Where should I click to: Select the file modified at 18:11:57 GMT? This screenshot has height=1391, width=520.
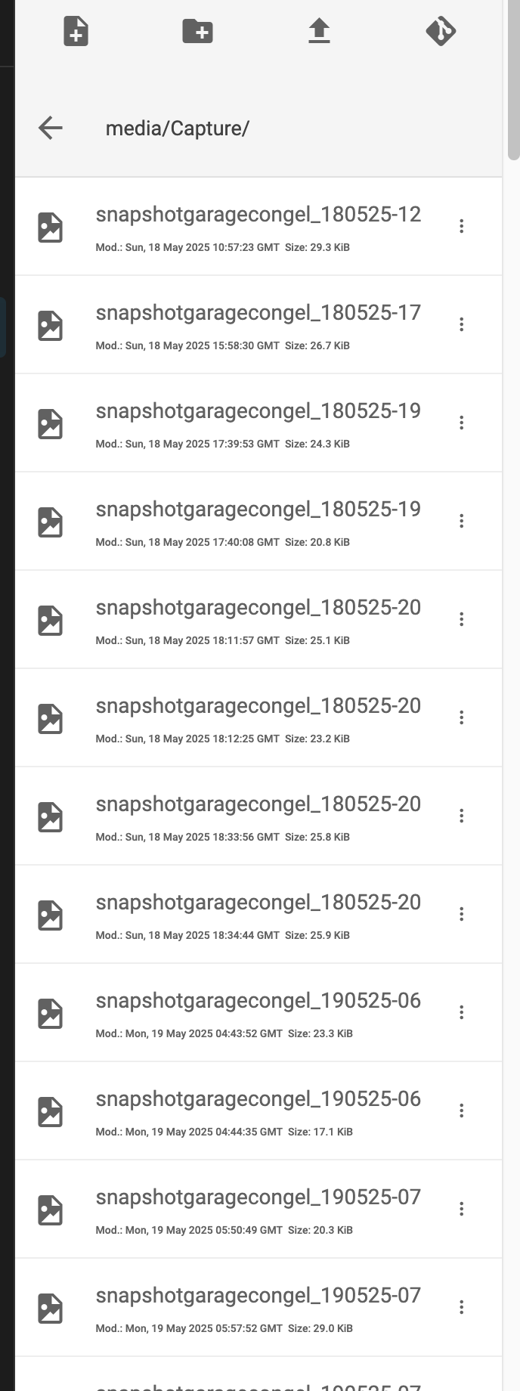[x=258, y=619]
